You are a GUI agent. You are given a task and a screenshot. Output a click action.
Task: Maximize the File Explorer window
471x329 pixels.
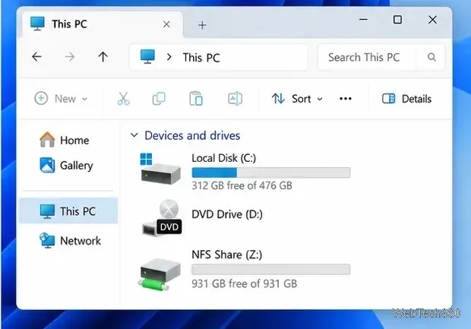[398, 20]
